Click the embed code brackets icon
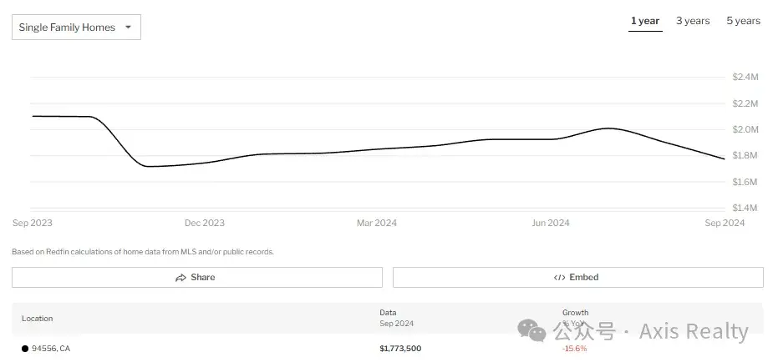The height and width of the screenshot is (362, 773). (560, 278)
